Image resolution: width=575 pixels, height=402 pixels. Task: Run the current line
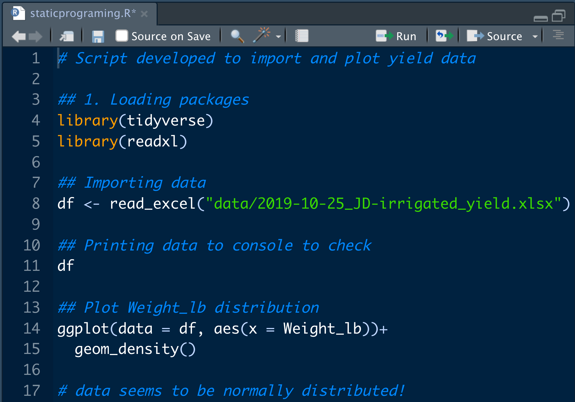[x=396, y=36]
